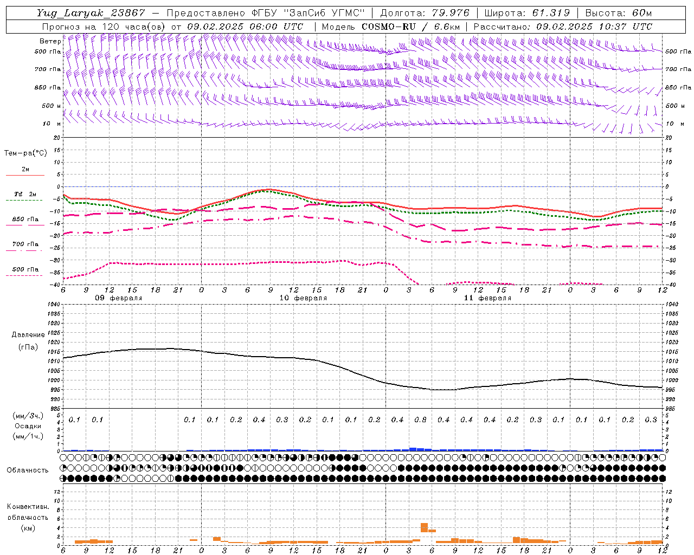Click the 'Долгота: 79.976' header value
The image size is (694, 555).
coord(425,13)
